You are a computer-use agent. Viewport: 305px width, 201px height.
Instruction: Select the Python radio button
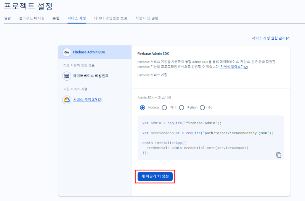pyautogui.click(x=181, y=108)
